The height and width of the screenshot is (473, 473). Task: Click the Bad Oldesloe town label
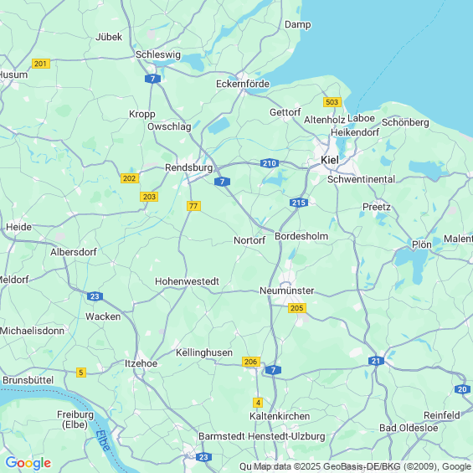409,428
